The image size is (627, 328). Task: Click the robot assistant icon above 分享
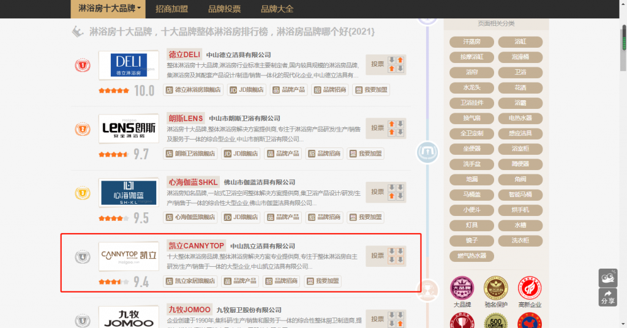(x=607, y=278)
